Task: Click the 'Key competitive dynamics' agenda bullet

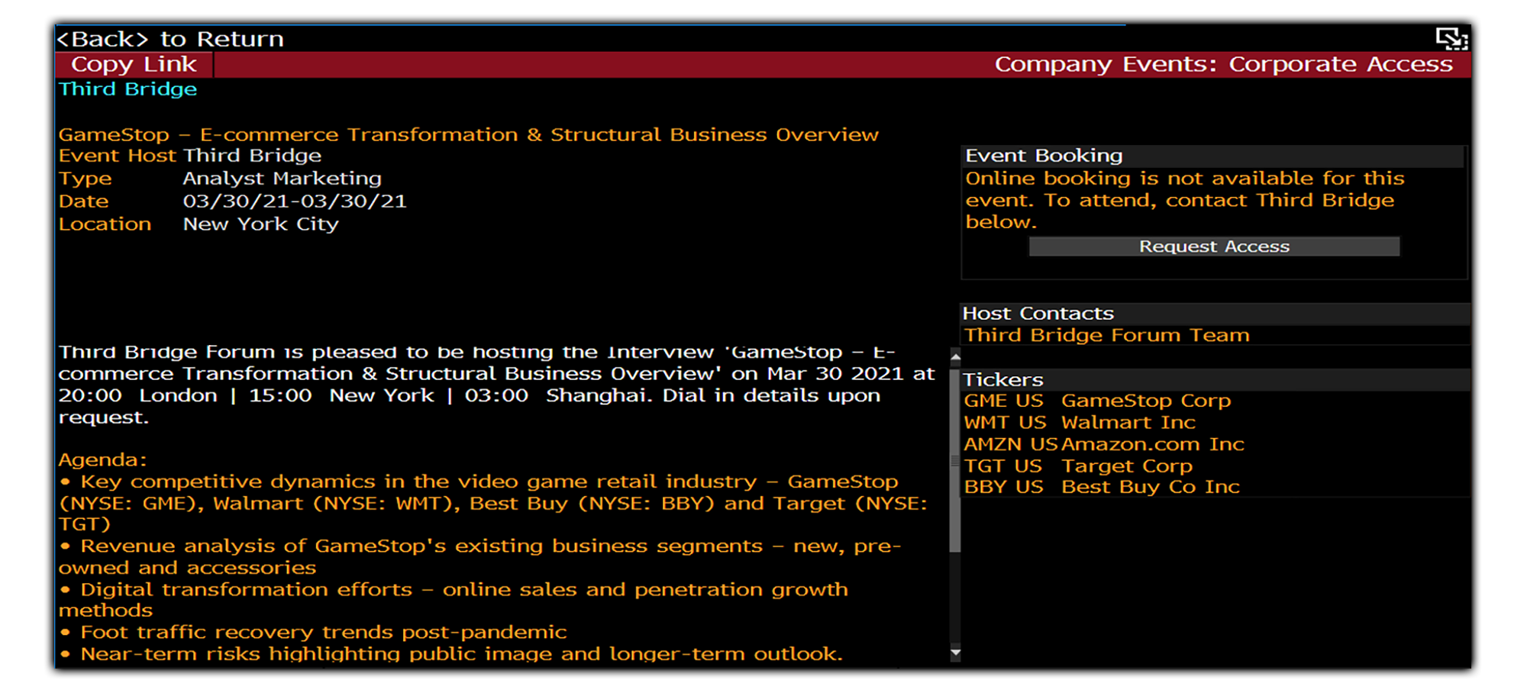Action: click(493, 502)
